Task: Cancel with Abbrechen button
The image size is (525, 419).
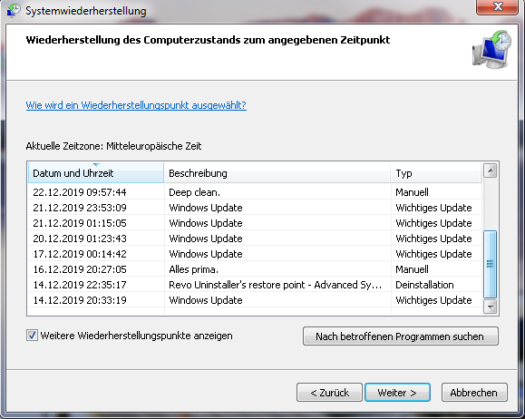Action: point(474,392)
